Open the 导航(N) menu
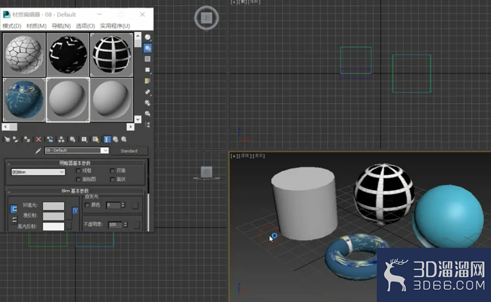This screenshot has height=302, width=491. coord(61,26)
